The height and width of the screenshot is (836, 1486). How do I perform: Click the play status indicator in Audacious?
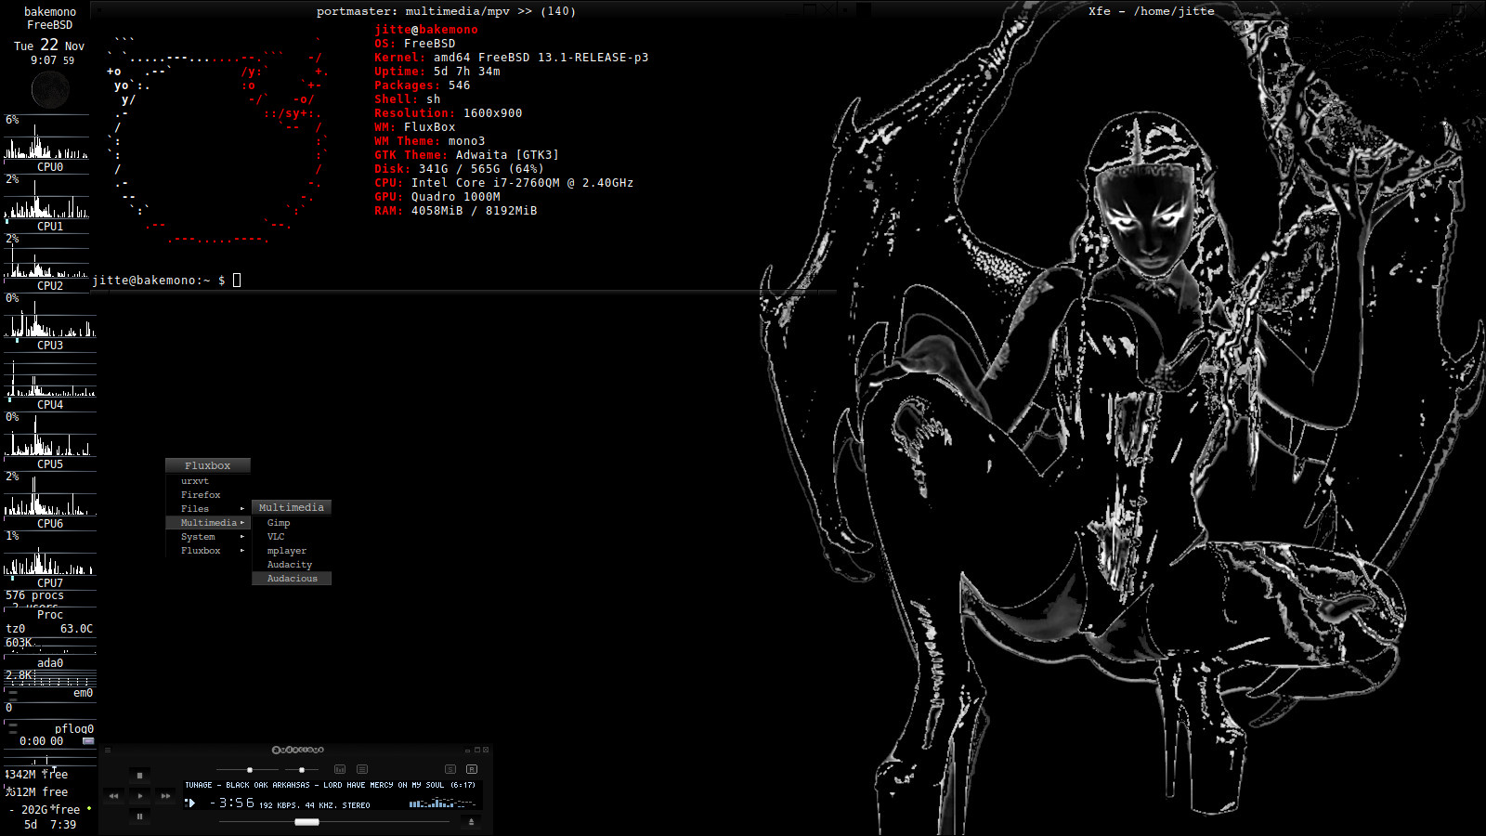tap(190, 803)
